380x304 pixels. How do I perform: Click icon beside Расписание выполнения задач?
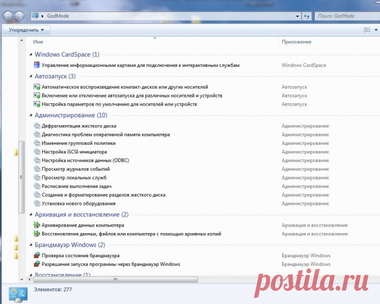(x=37, y=186)
